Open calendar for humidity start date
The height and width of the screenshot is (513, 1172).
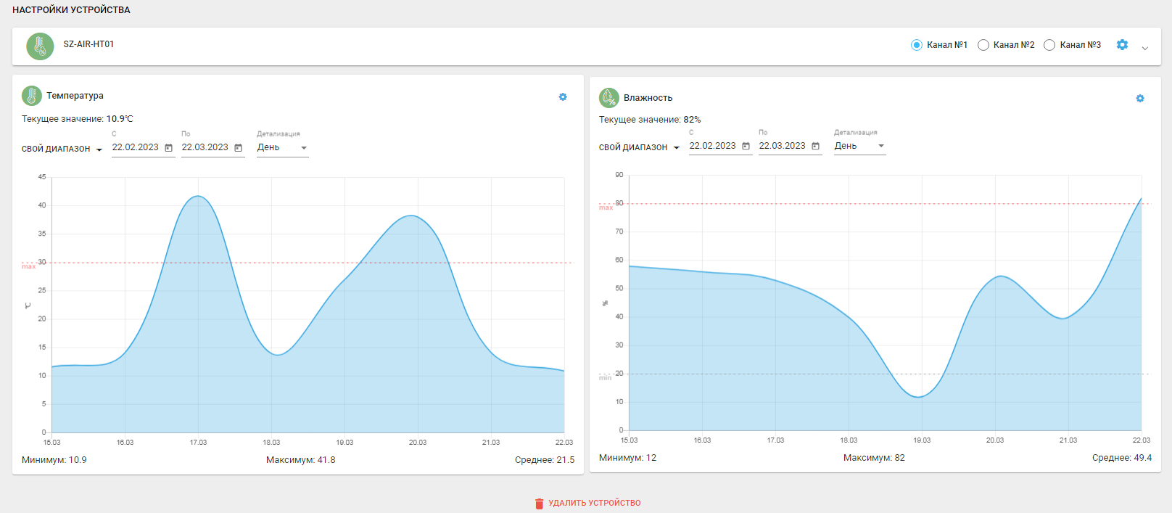746,147
